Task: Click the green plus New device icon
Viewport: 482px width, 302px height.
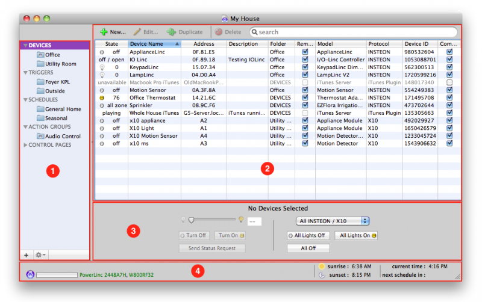Action: 104,32
